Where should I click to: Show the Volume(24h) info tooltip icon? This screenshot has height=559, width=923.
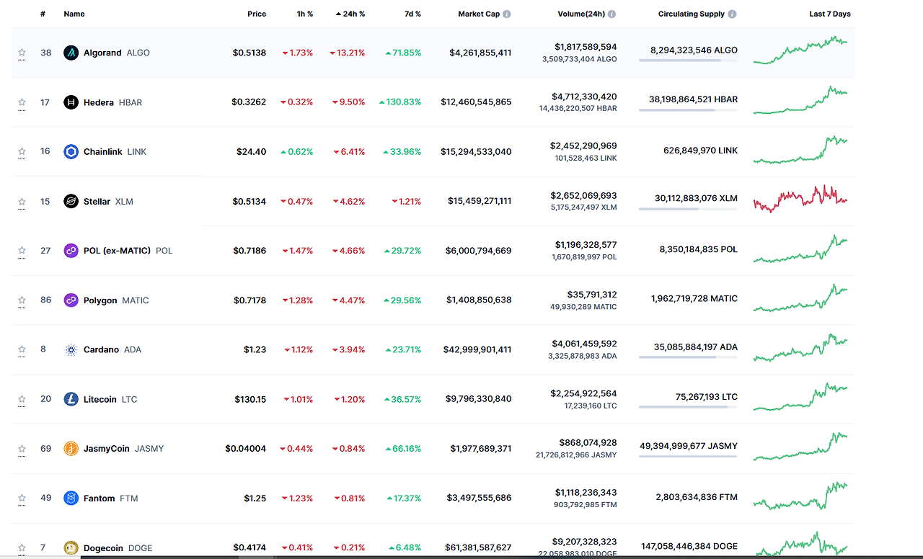click(611, 14)
